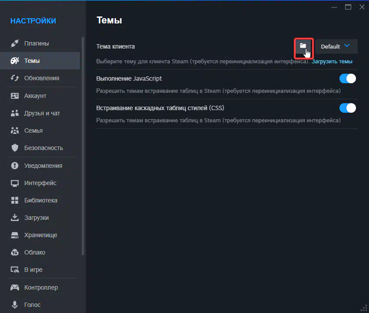Open Облако settings
This screenshot has height=313, width=369.
[x=40, y=252]
